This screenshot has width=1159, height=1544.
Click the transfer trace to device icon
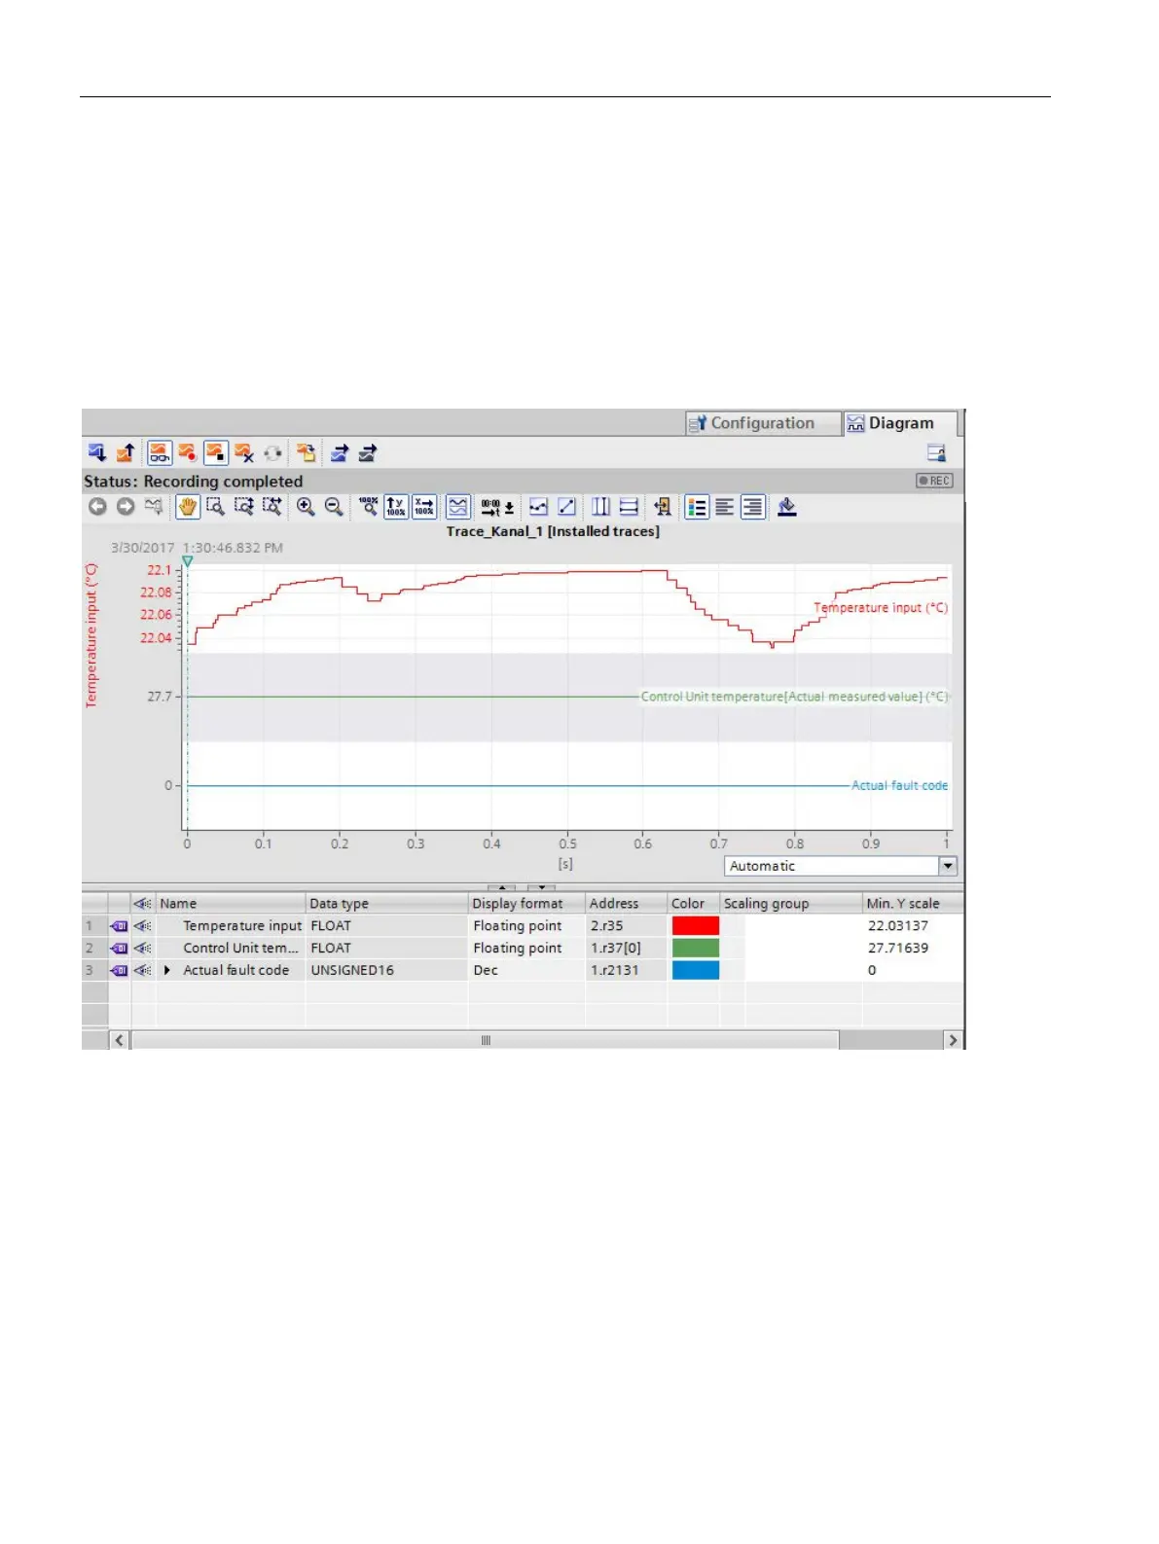97,453
